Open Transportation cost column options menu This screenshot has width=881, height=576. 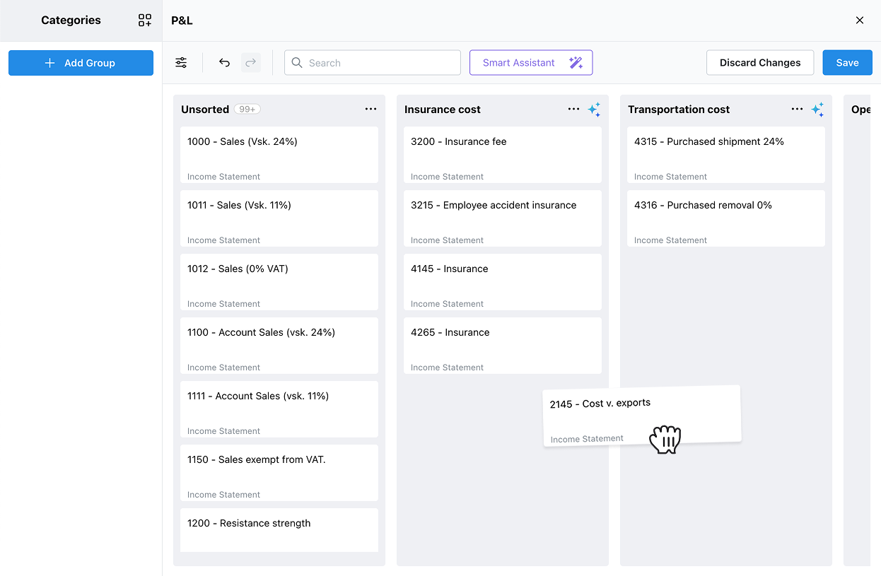(x=797, y=110)
